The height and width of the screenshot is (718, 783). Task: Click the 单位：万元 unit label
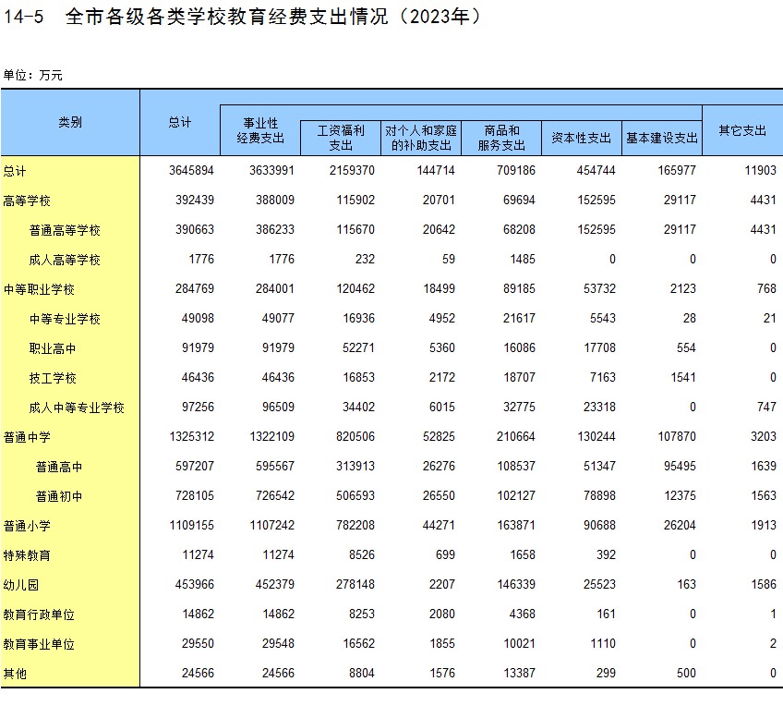click(33, 76)
